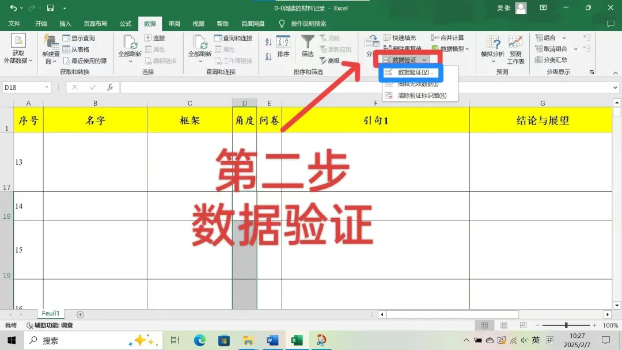The image size is (622, 350).
Task: Open the 文件 tab
Action: 14,24
